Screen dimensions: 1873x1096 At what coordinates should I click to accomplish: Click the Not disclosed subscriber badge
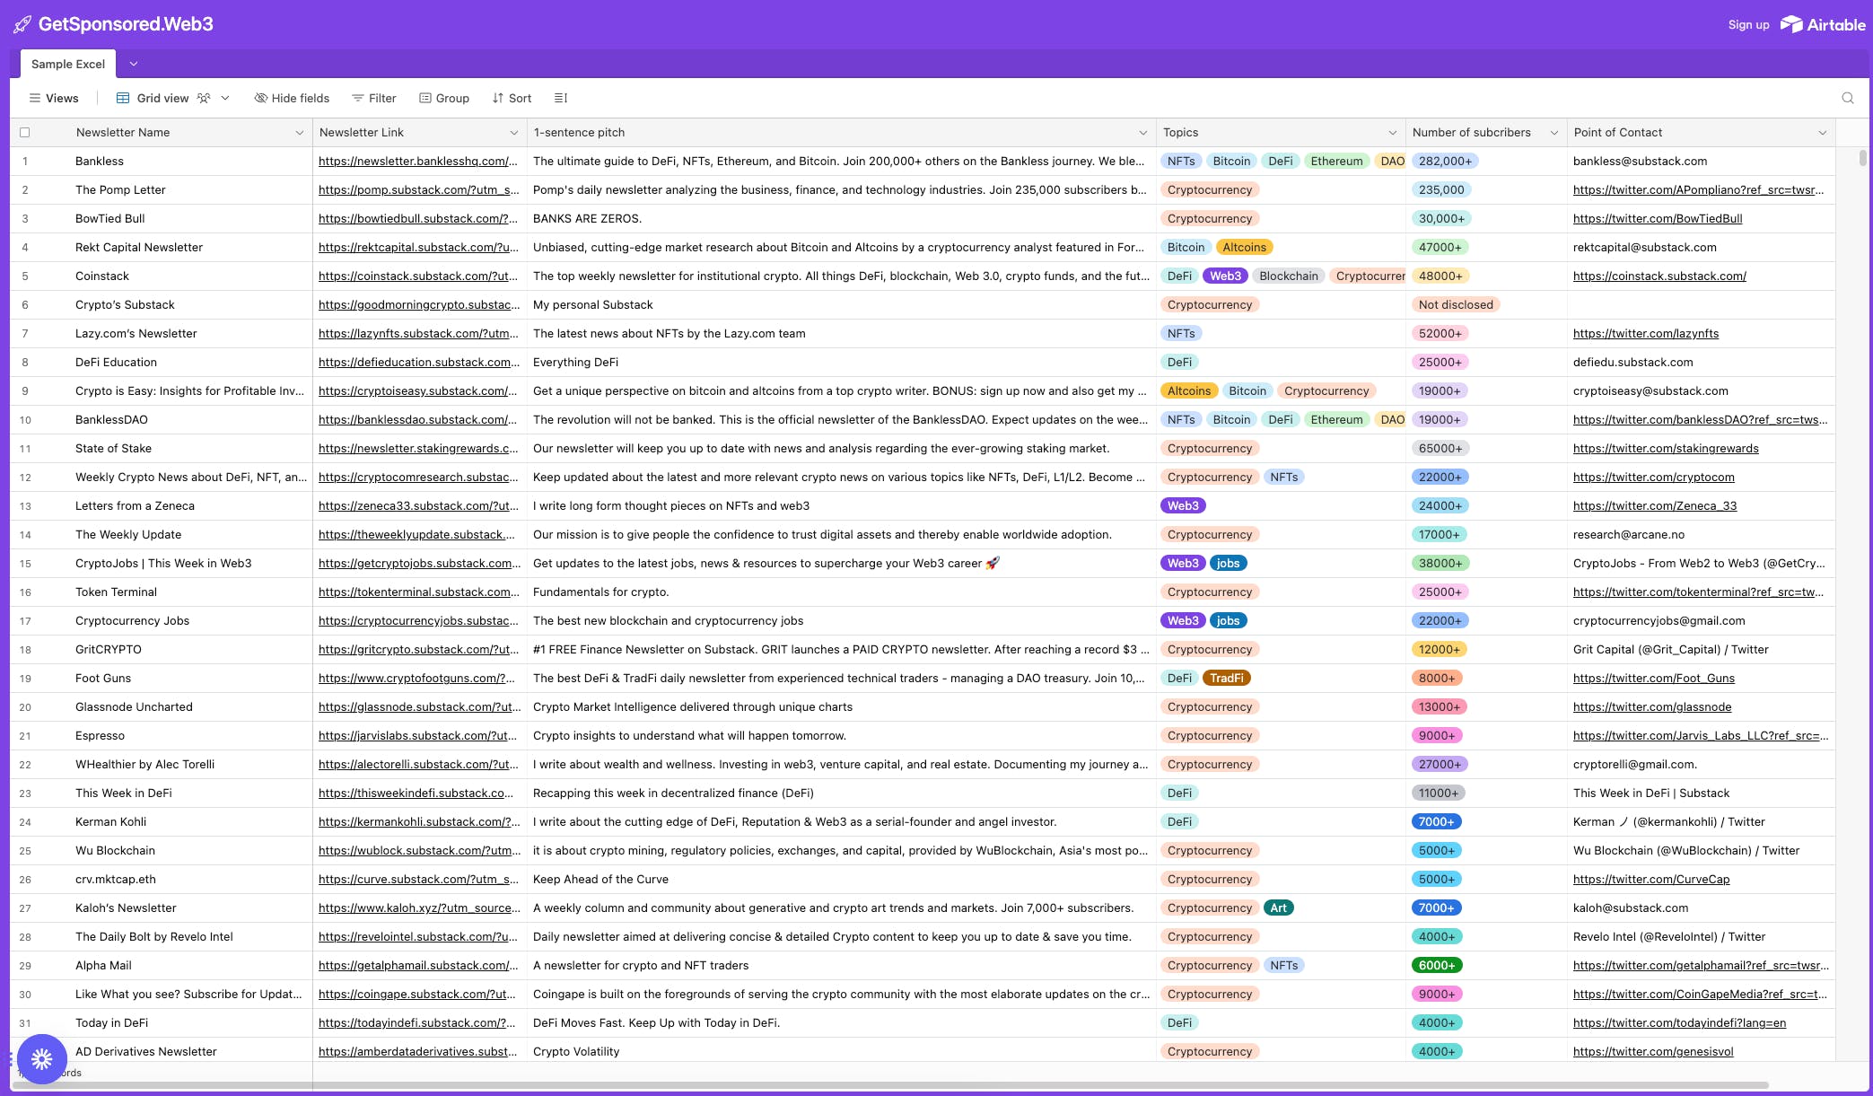[x=1456, y=305]
